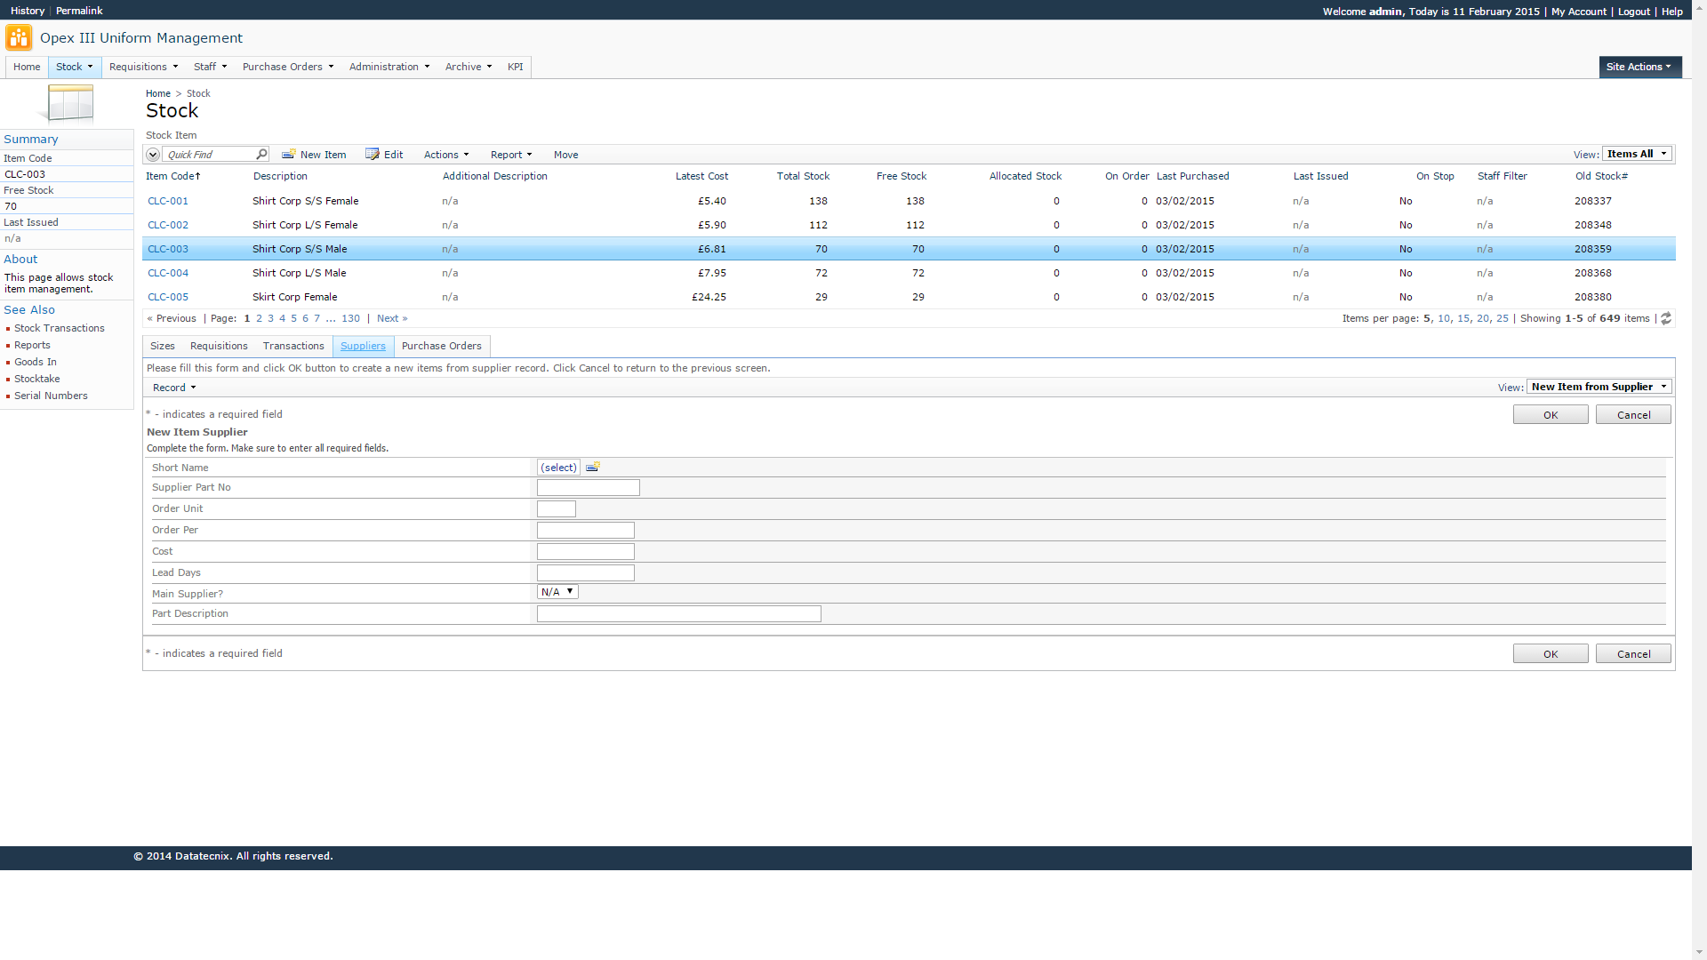Click the Supplier Part No input field

coord(588,487)
